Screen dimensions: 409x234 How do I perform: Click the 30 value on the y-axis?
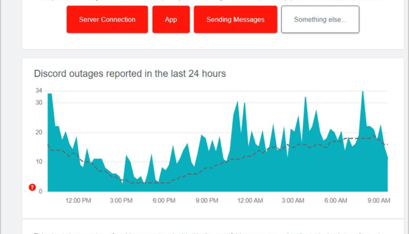pyautogui.click(x=39, y=102)
